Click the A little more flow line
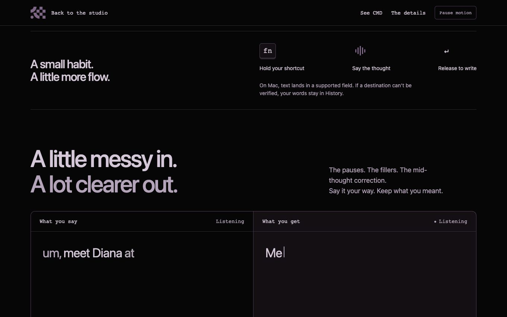 click(x=70, y=77)
